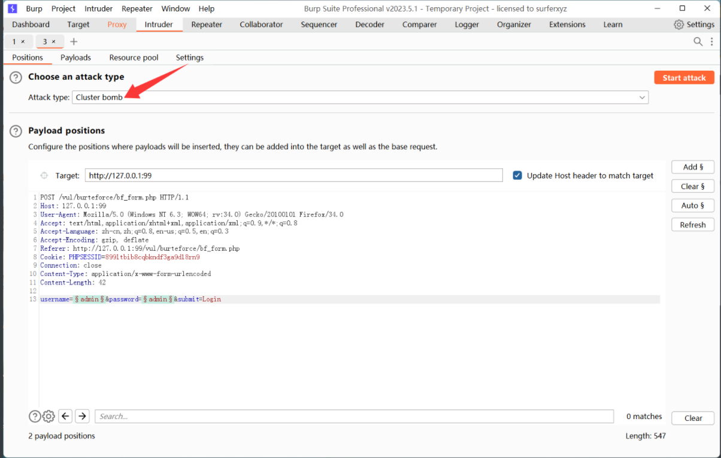Click the Auto § button
The image size is (721, 458).
click(693, 205)
